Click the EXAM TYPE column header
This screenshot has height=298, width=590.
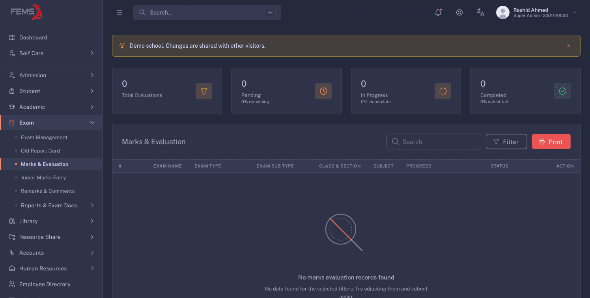(x=208, y=166)
